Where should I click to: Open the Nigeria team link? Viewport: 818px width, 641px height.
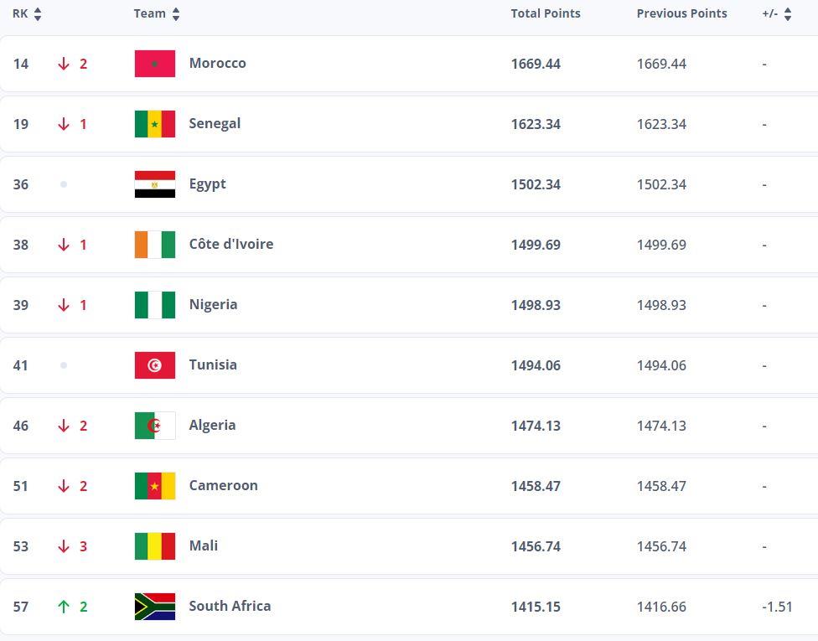(x=213, y=305)
